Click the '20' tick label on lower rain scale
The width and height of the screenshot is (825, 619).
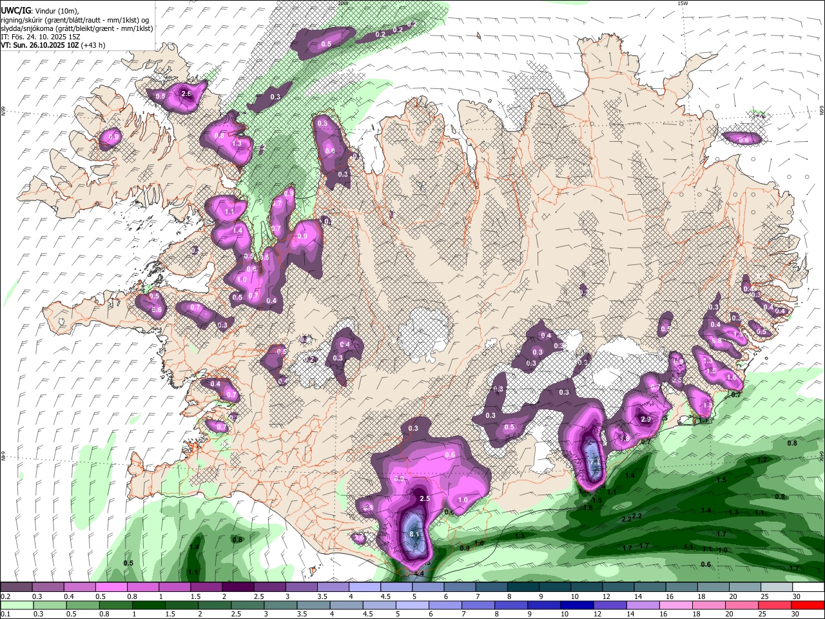pyautogui.click(x=728, y=614)
